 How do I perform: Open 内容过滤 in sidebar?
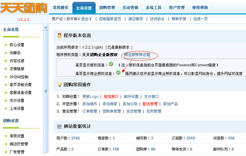click(17, 61)
